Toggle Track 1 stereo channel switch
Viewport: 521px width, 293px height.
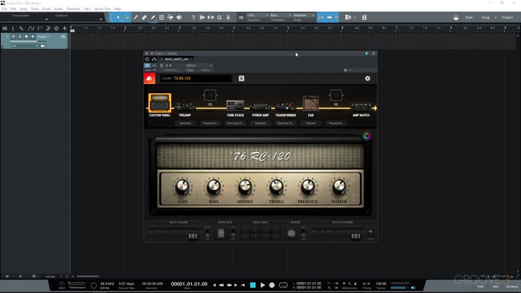[x=43, y=46]
